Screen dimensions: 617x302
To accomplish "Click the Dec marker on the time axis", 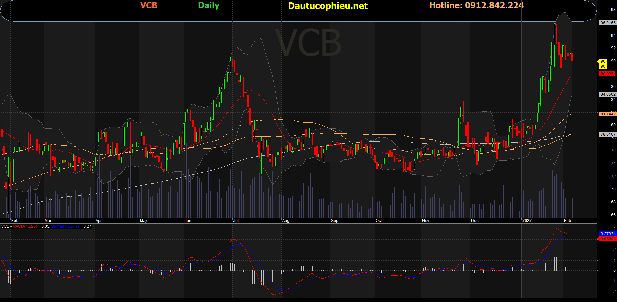I will point(475,221).
